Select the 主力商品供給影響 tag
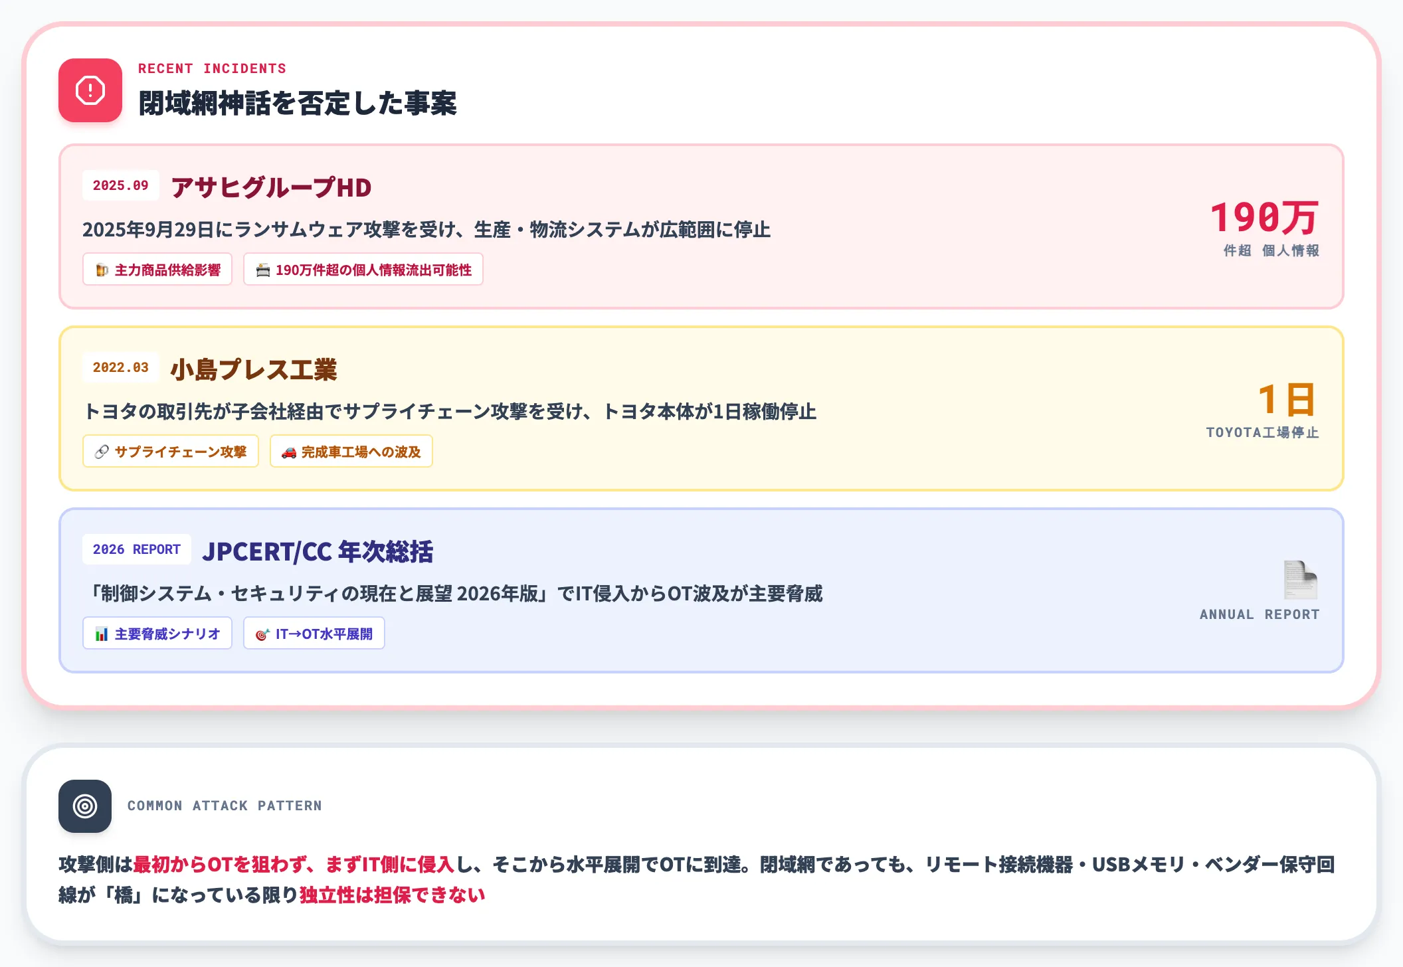Viewport: 1403px width, 967px height. point(157,270)
